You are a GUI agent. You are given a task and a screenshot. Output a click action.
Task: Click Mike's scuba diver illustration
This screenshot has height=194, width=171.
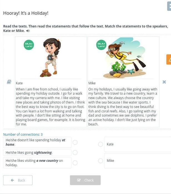(x=125, y=57)
